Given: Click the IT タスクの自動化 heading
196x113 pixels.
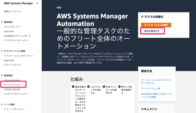Looking at the screenshot, I should point(152,17).
